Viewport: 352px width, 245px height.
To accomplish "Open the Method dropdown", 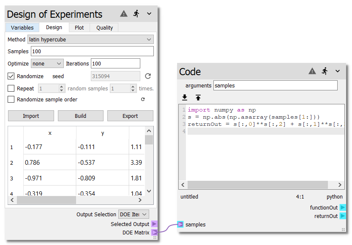I will pos(90,40).
